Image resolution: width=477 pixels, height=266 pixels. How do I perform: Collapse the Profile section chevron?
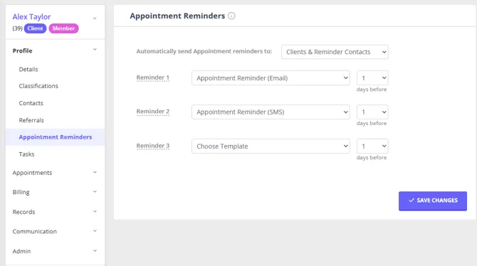[x=95, y=49]
